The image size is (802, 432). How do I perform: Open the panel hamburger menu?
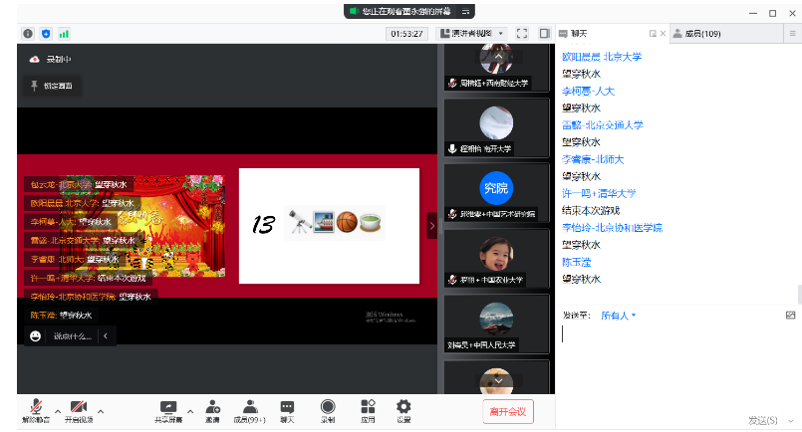tap(792, 33)
